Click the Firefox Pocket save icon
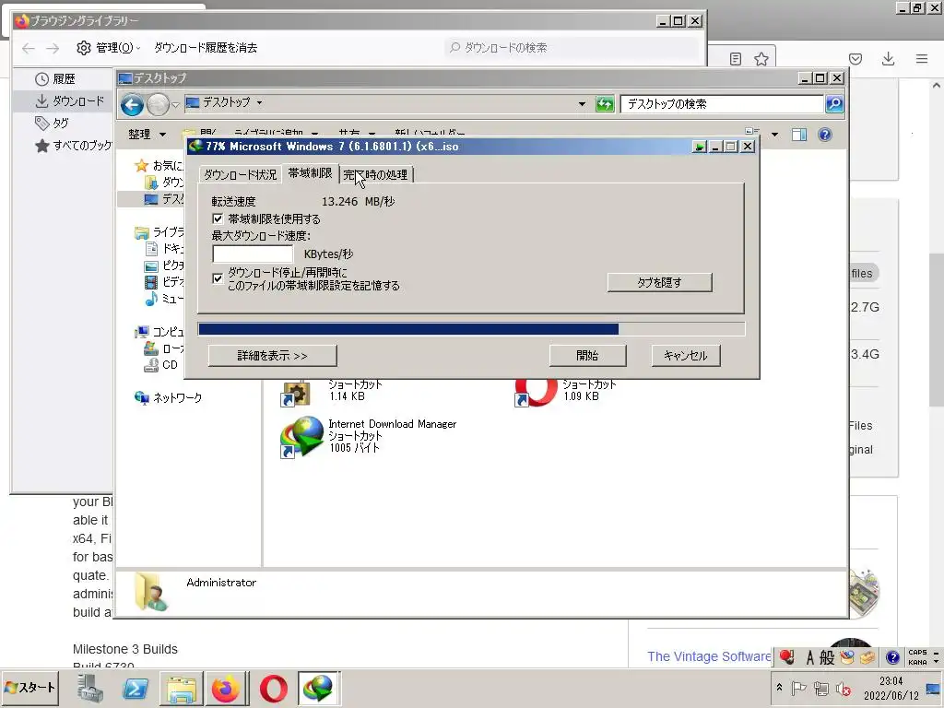Viewport: 944px width, 708px height. 855,59
